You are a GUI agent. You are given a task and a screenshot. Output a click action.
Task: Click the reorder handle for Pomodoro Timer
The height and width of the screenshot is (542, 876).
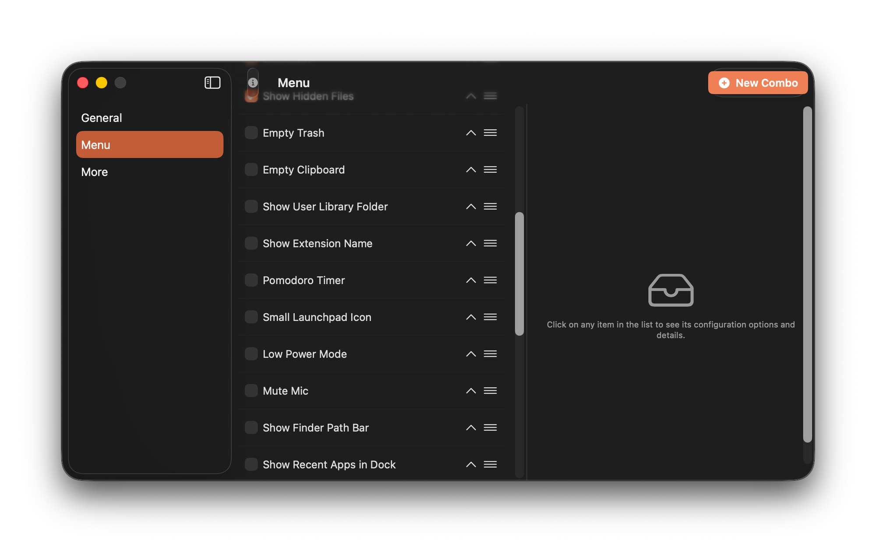pos(490,280)
